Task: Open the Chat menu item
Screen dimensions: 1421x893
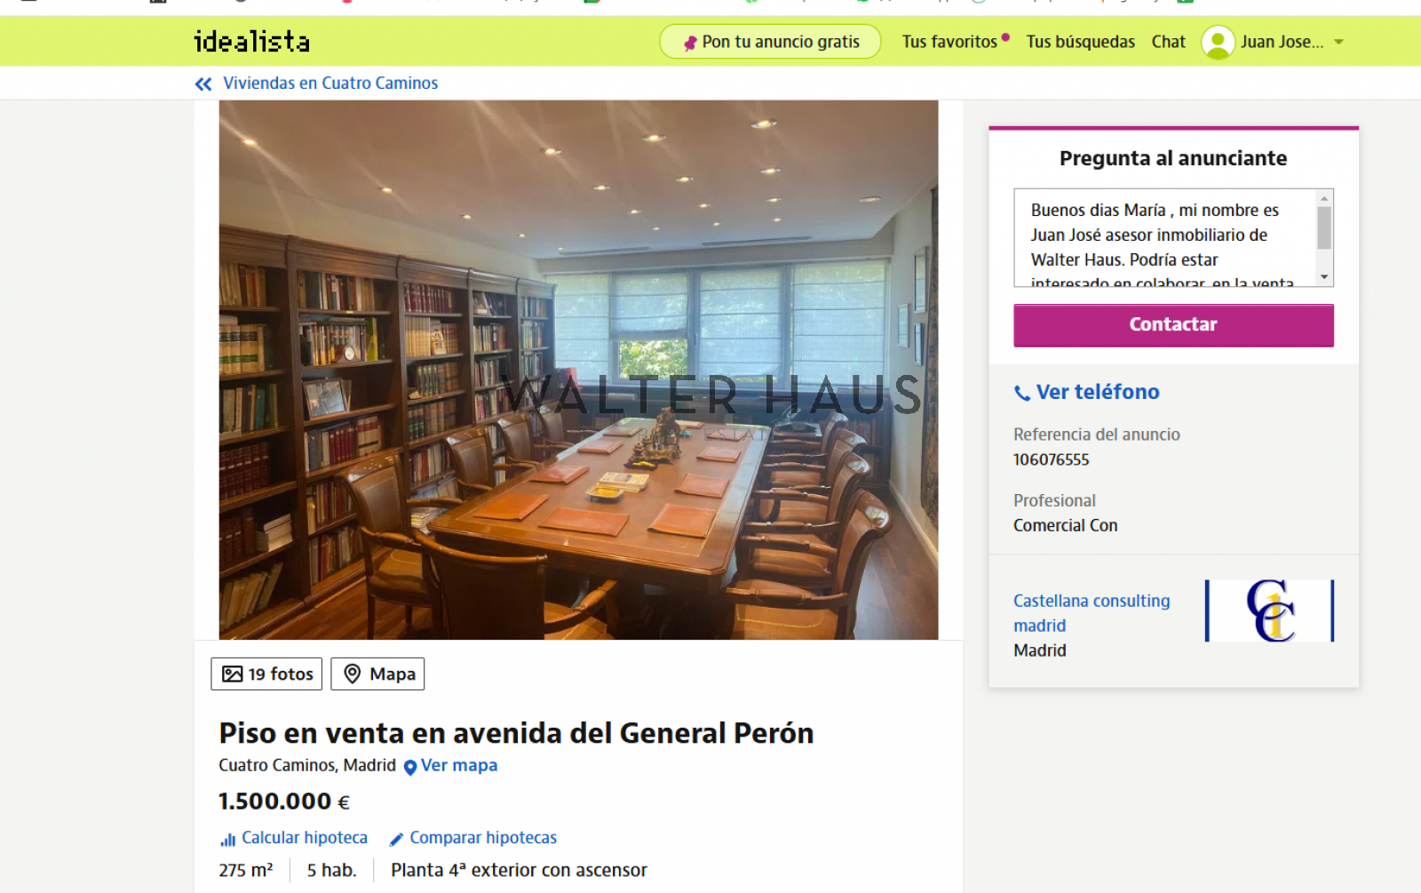Action: click(1168, 42)
